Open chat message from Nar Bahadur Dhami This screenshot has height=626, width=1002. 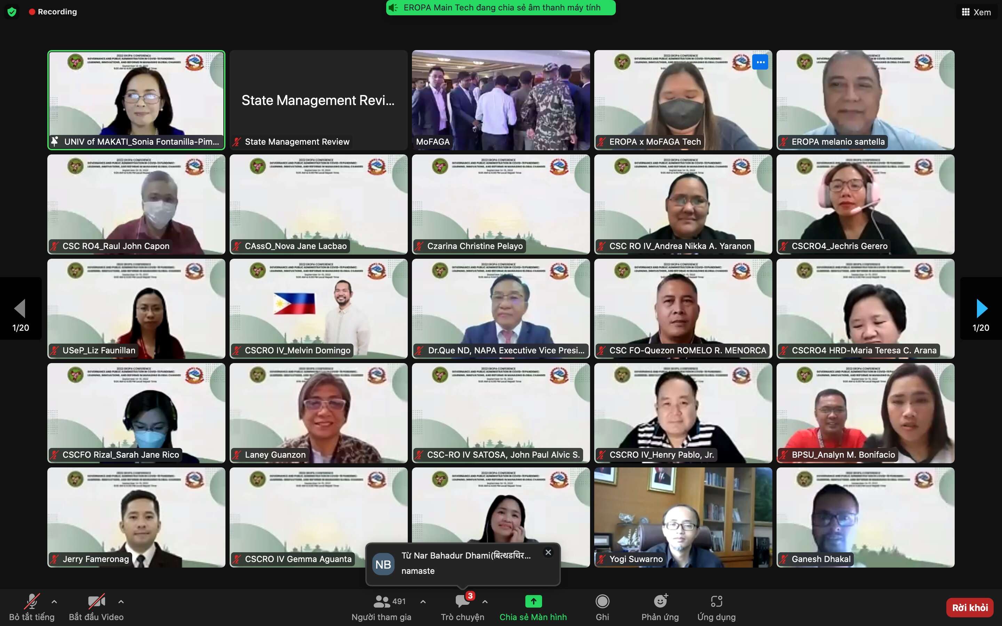[x=463, y=564]
